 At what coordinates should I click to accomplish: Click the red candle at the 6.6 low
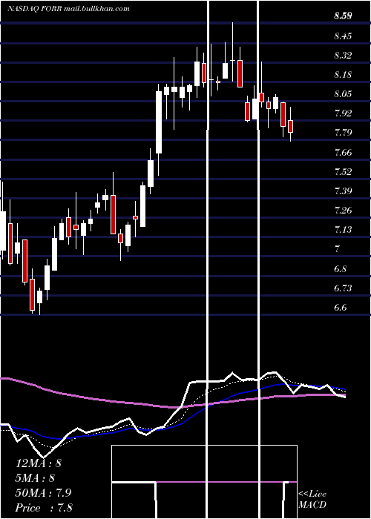tap(32, 294)
